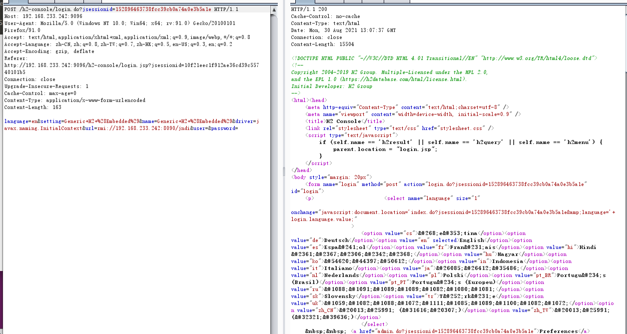Viewport: 627px width, 334px height.
Task: Click the Referer: header name in request
Action: (x=16, y=58)
